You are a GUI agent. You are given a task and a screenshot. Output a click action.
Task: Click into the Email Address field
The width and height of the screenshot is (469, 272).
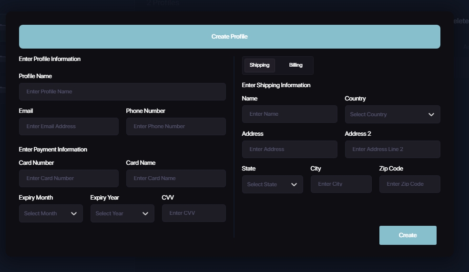coord(69,126)
